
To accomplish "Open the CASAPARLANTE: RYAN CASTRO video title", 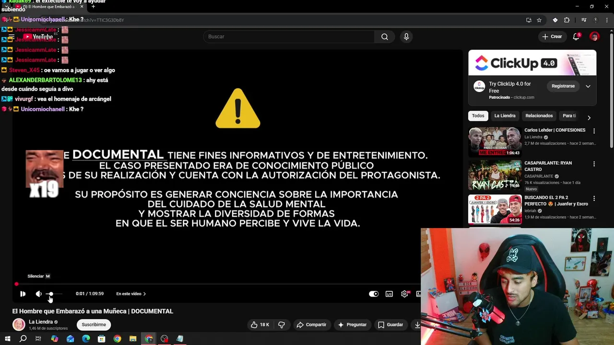I will [548, 166].
